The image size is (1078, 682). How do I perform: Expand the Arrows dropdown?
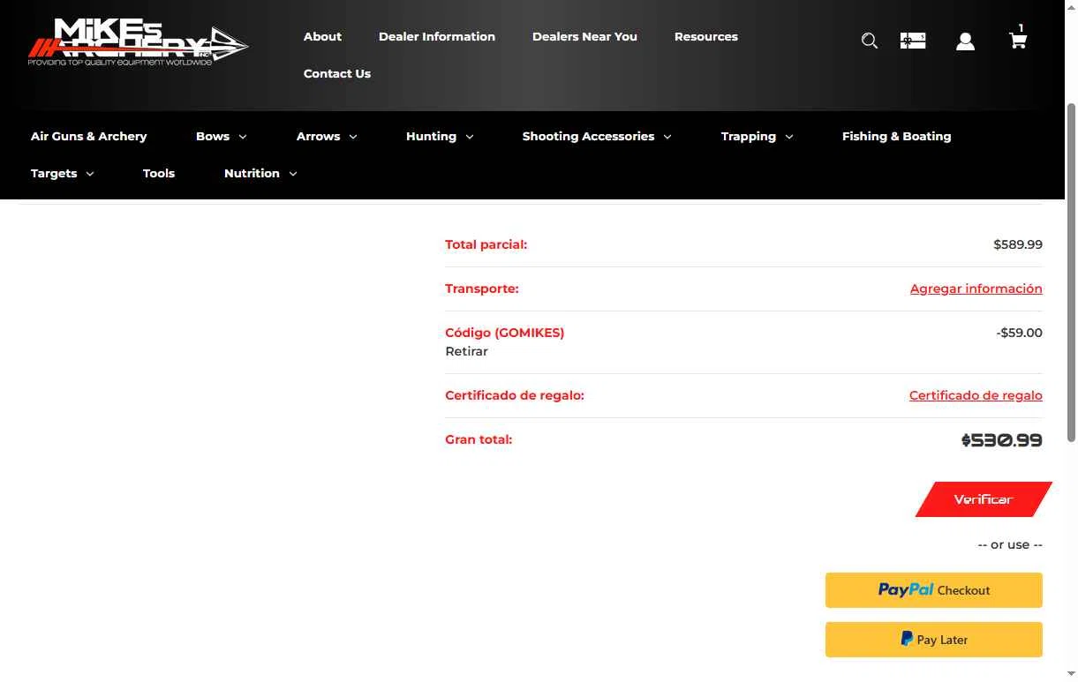327,136
